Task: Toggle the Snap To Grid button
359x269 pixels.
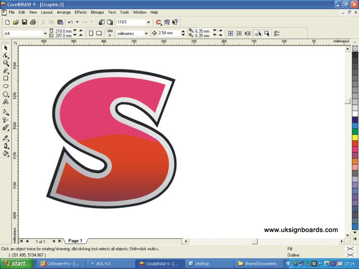Action: 231,33
